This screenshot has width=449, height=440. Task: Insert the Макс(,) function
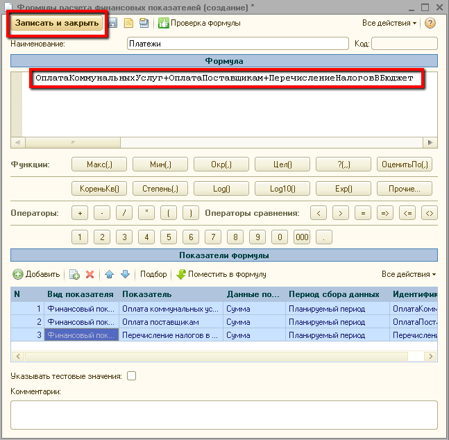pyautogui.click(x=99, y=164)
